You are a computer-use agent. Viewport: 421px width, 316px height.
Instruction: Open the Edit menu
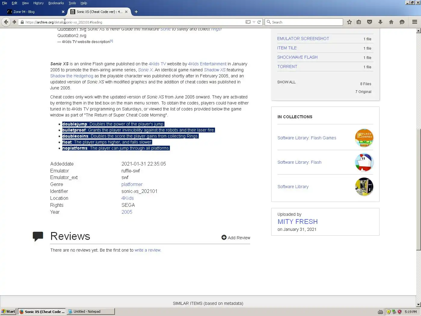point(14,3)
